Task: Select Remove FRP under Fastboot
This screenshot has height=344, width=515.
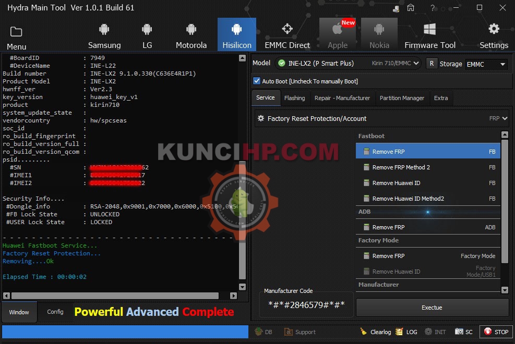Action: [428, 152]
